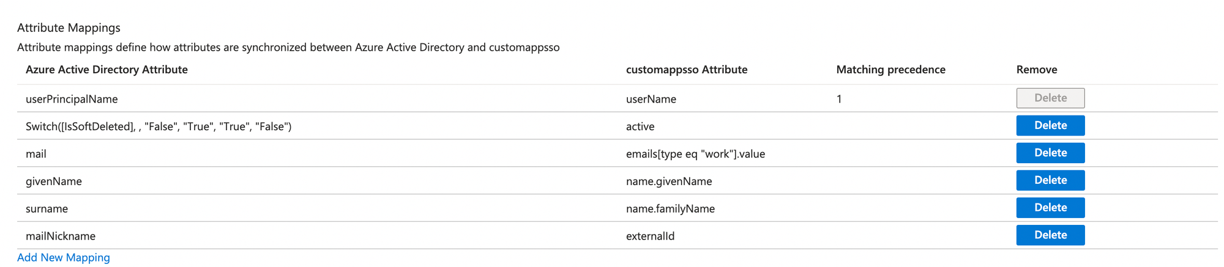Click the Matching precedence column header
Screen dimensions: 1224x267
click(891, 70)
